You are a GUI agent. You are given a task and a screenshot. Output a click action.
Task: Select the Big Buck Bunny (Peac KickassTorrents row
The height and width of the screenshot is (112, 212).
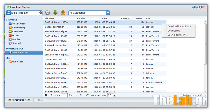pyautogui.click(x=105, y=82)
